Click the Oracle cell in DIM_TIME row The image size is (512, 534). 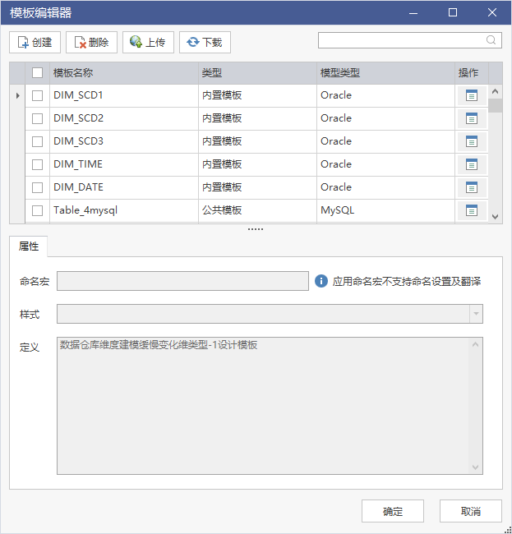pos(386,164)
